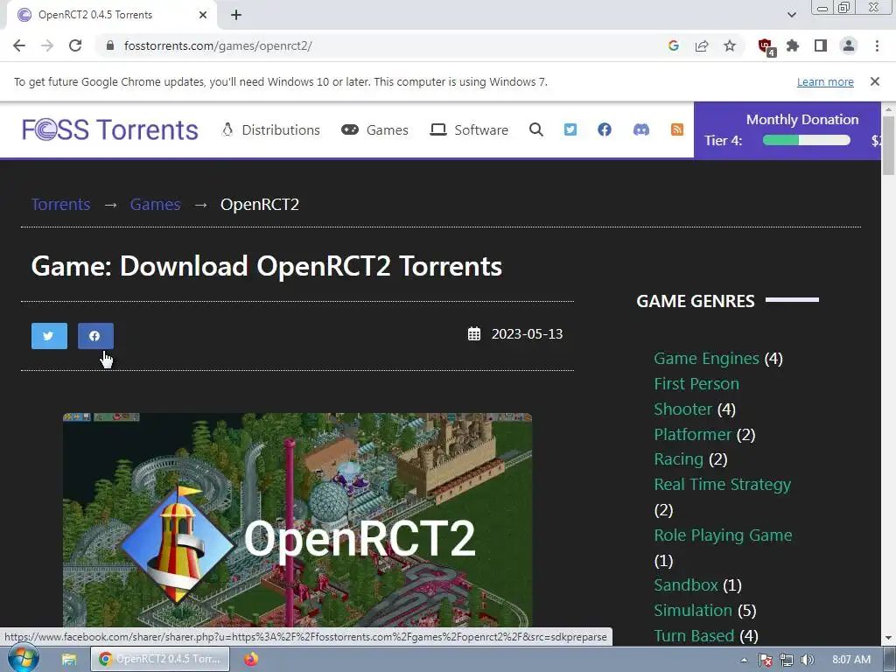
Task: Open the Turn Based genre
Action: tap(694, 635)
